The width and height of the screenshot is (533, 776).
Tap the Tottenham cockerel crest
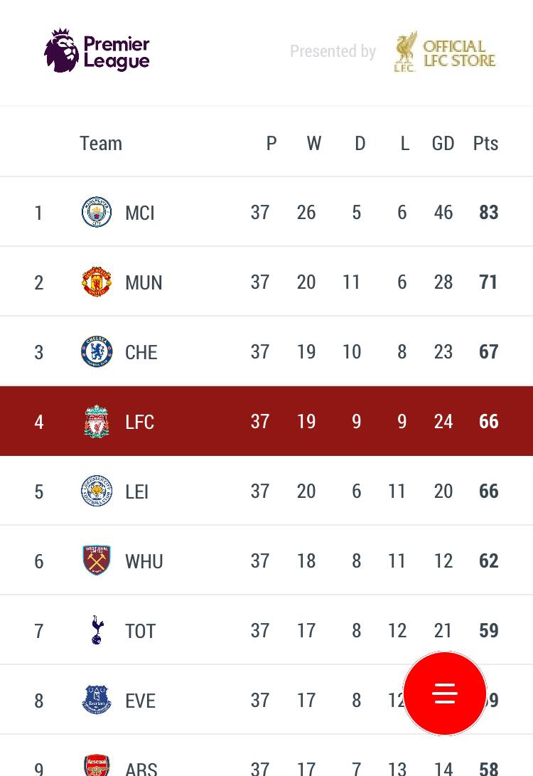97,630
